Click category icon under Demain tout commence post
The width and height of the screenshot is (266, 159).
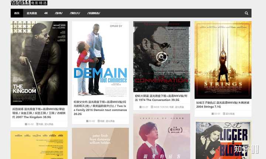(x=99, y=121)
